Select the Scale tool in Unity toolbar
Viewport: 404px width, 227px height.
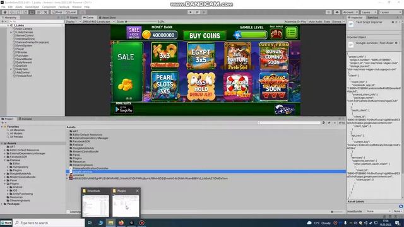[25, 12]
